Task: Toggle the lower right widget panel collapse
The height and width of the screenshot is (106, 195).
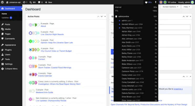Action: click(x=190, y=76)
